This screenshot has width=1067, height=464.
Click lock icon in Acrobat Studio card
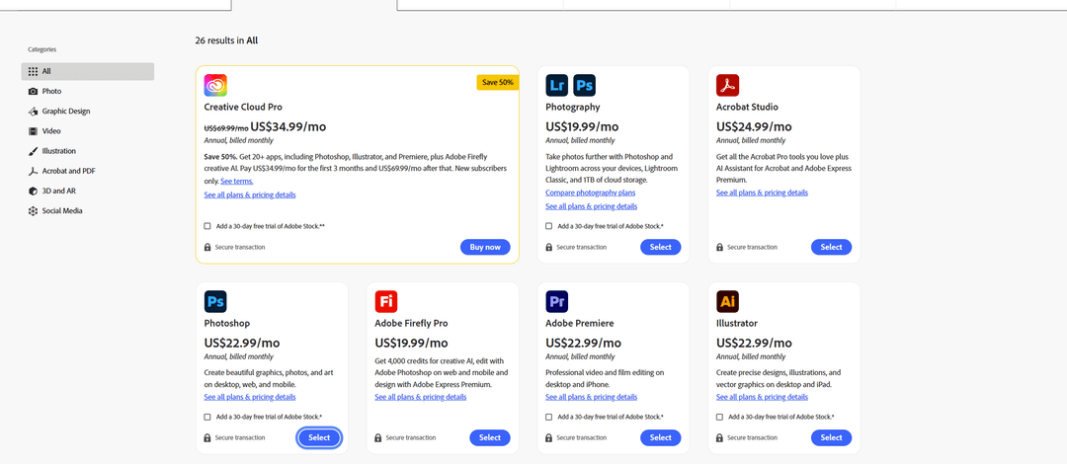click(x=720, y=247)
